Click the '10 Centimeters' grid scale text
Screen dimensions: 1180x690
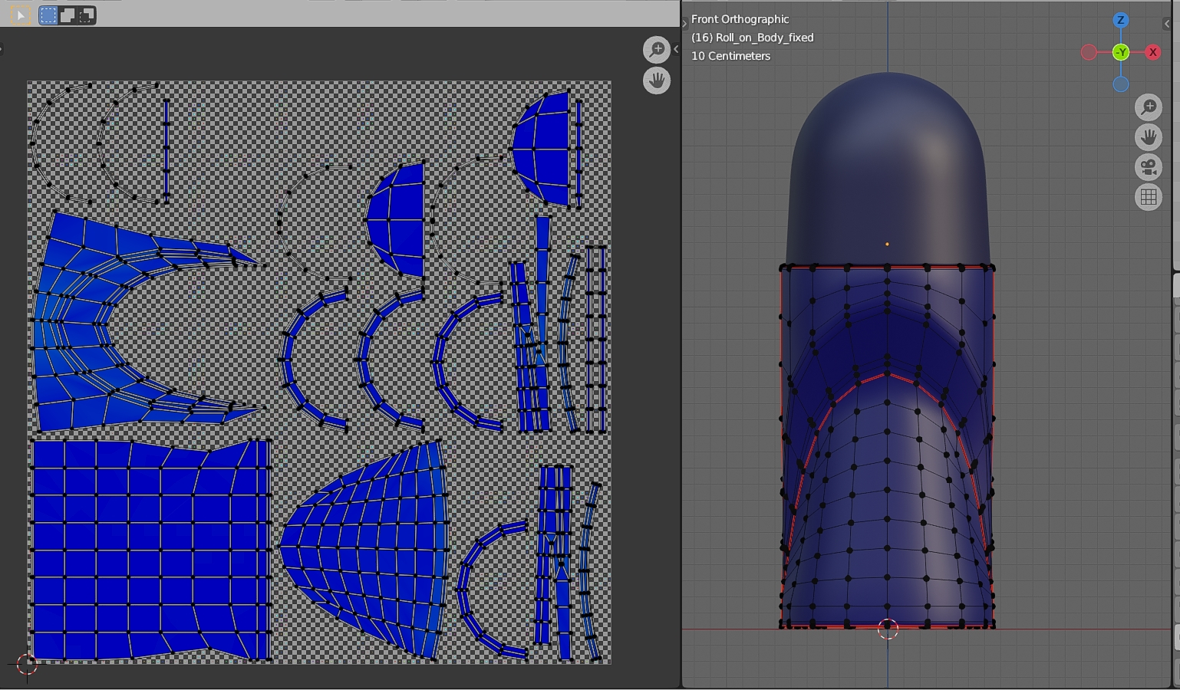point(730,56)
